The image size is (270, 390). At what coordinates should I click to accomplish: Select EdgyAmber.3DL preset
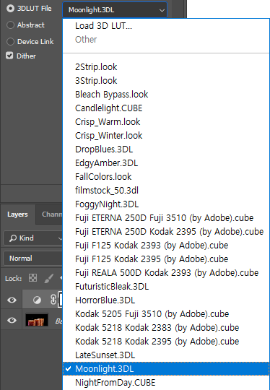point(166,163)
